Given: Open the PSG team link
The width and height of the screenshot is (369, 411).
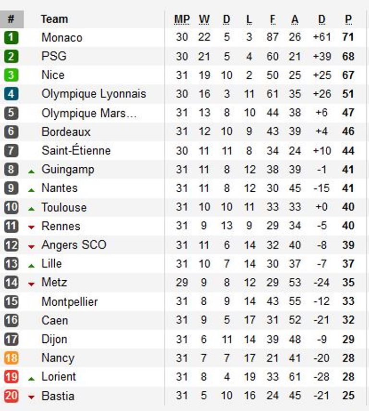Looking at the screenshot, I should pyautogui.click(x=54, y=56).
